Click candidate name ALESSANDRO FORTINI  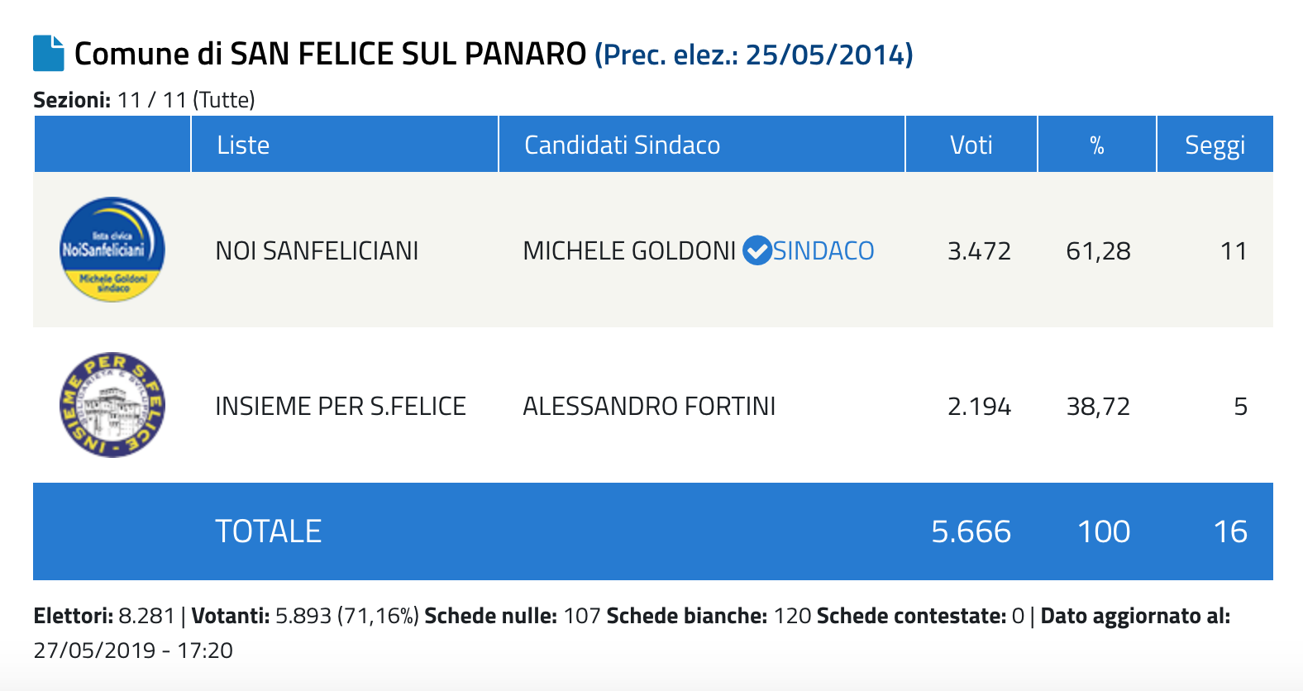[649, 406]
